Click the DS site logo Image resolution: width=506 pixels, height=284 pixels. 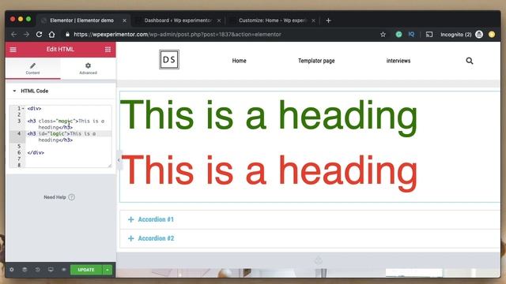click(x=169, y=60)
